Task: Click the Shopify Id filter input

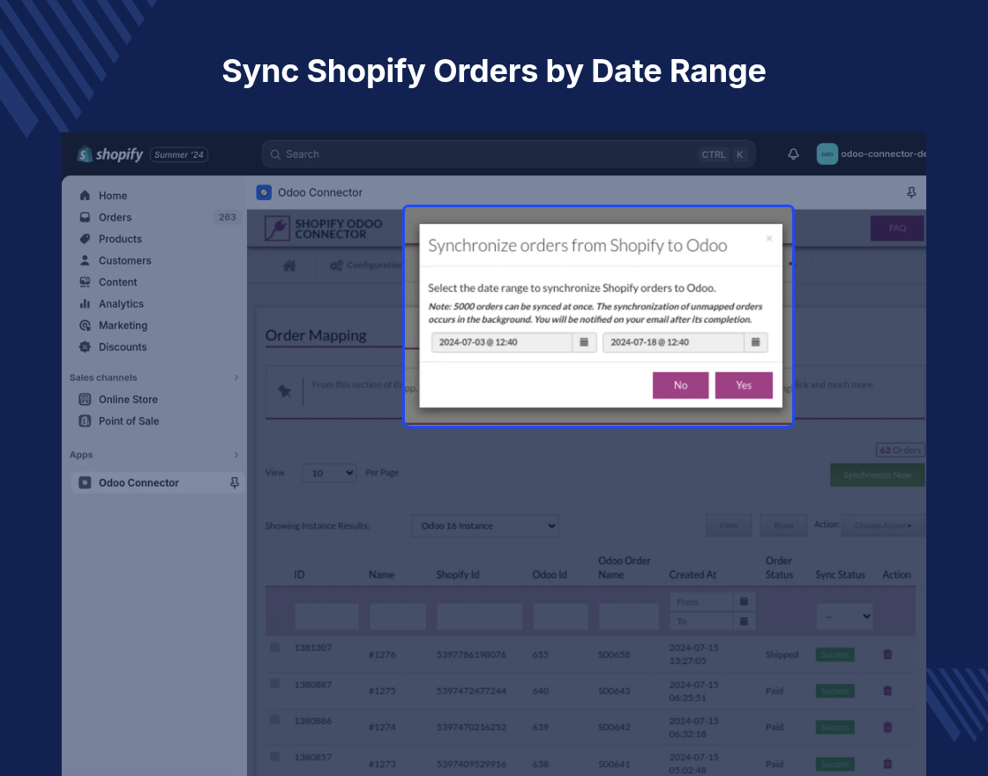Action: pyautogui.click(x=480, y=616)
